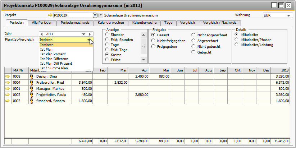This screenshot has width=296, height=148.
Task: Click the MA Nr column header
Action: tap(18, 70)
